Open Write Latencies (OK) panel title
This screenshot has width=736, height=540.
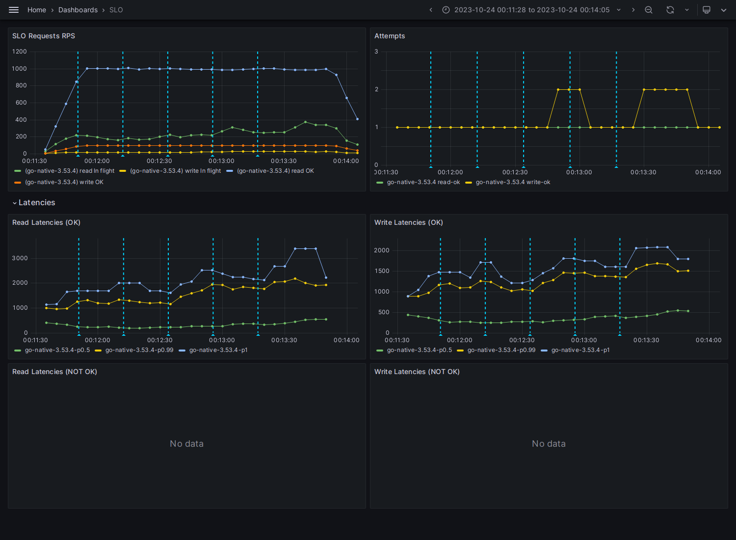point(409,222)
